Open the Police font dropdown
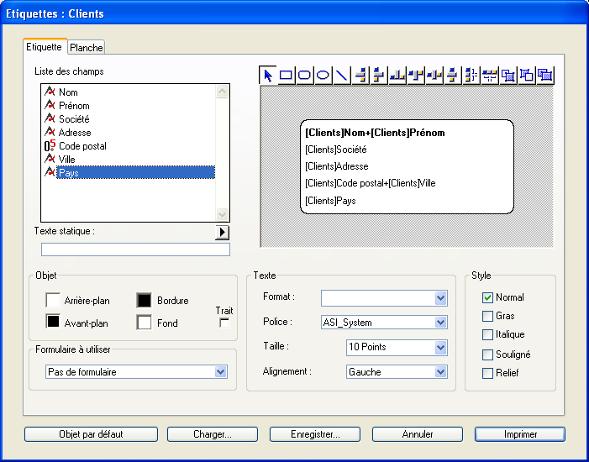The width and height of the screenshot is (589, 462). point(440,322)
